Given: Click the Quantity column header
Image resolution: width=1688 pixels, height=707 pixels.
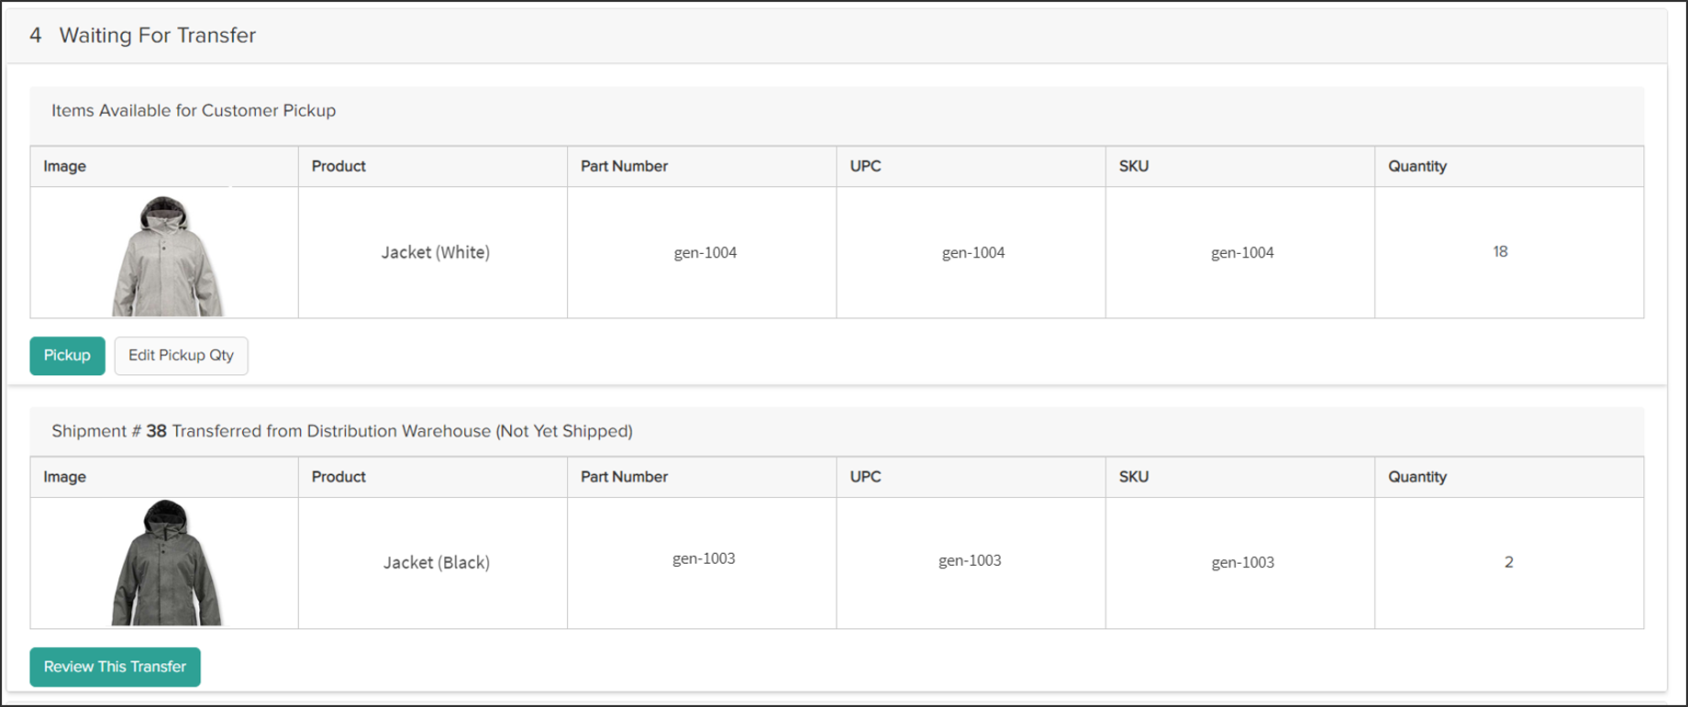Looking at the screenshot, I should point(1417,166).
